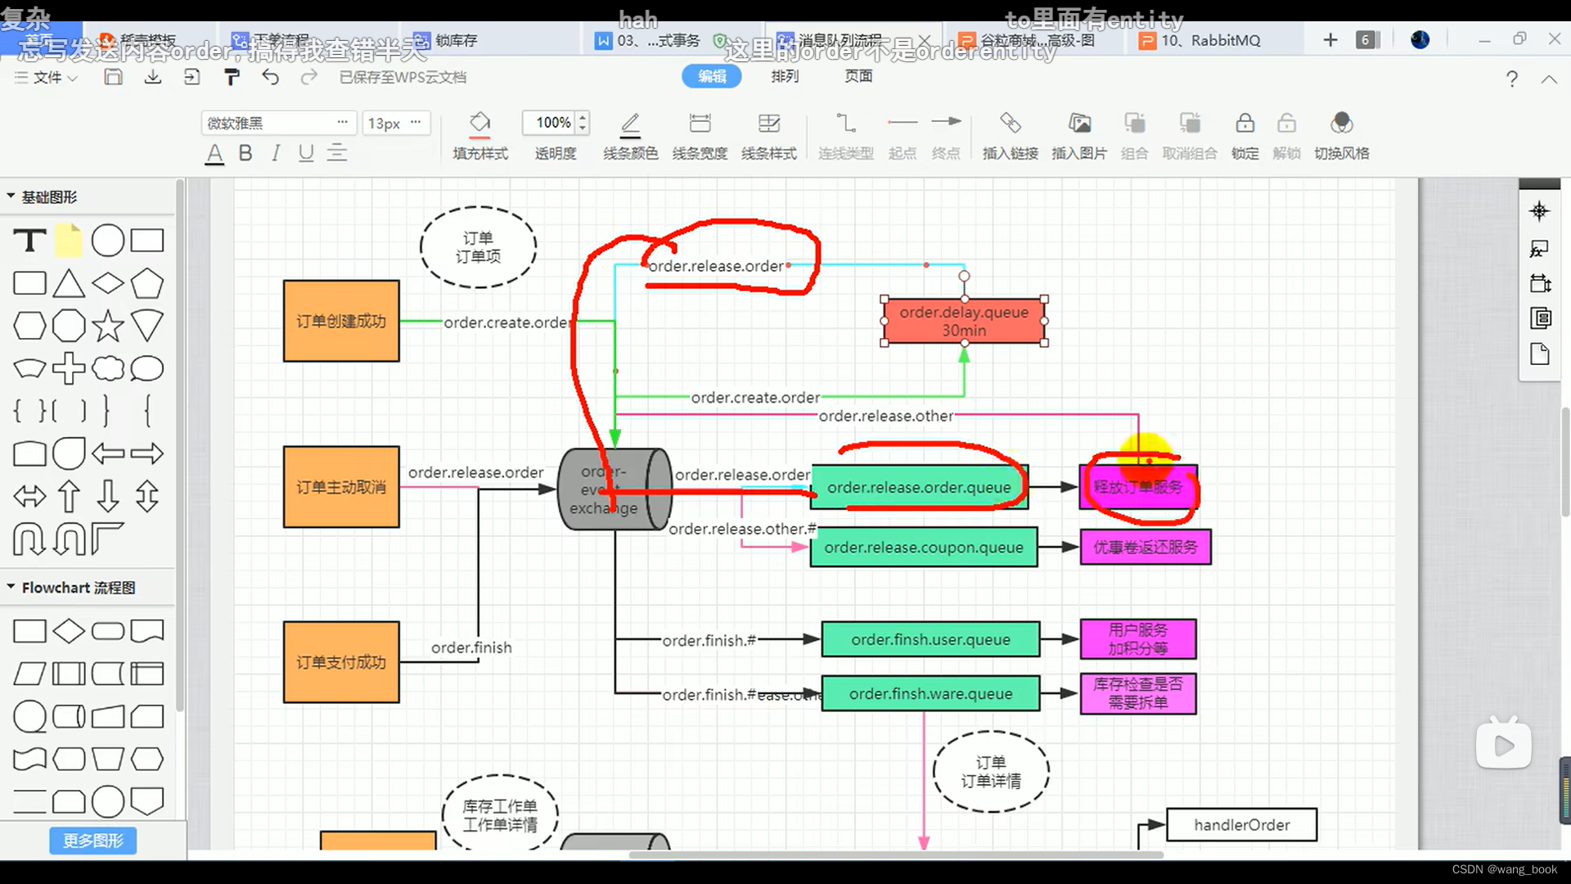Select the 订单支付成功 orange box

(341, 661)
